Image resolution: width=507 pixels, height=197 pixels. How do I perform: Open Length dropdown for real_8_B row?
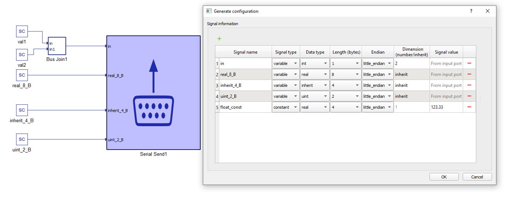pos(345,74)
